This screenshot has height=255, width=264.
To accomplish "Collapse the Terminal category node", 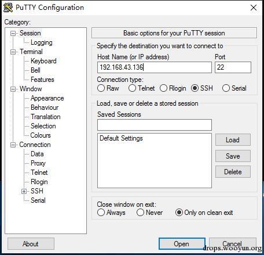I will [x=13, y=52].
